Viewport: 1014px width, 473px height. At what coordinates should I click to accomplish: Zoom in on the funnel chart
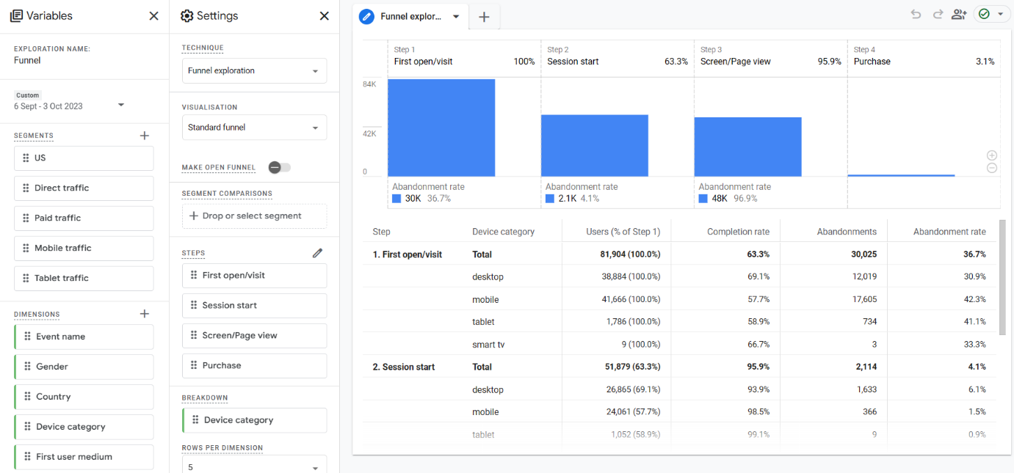pos(992,155)
